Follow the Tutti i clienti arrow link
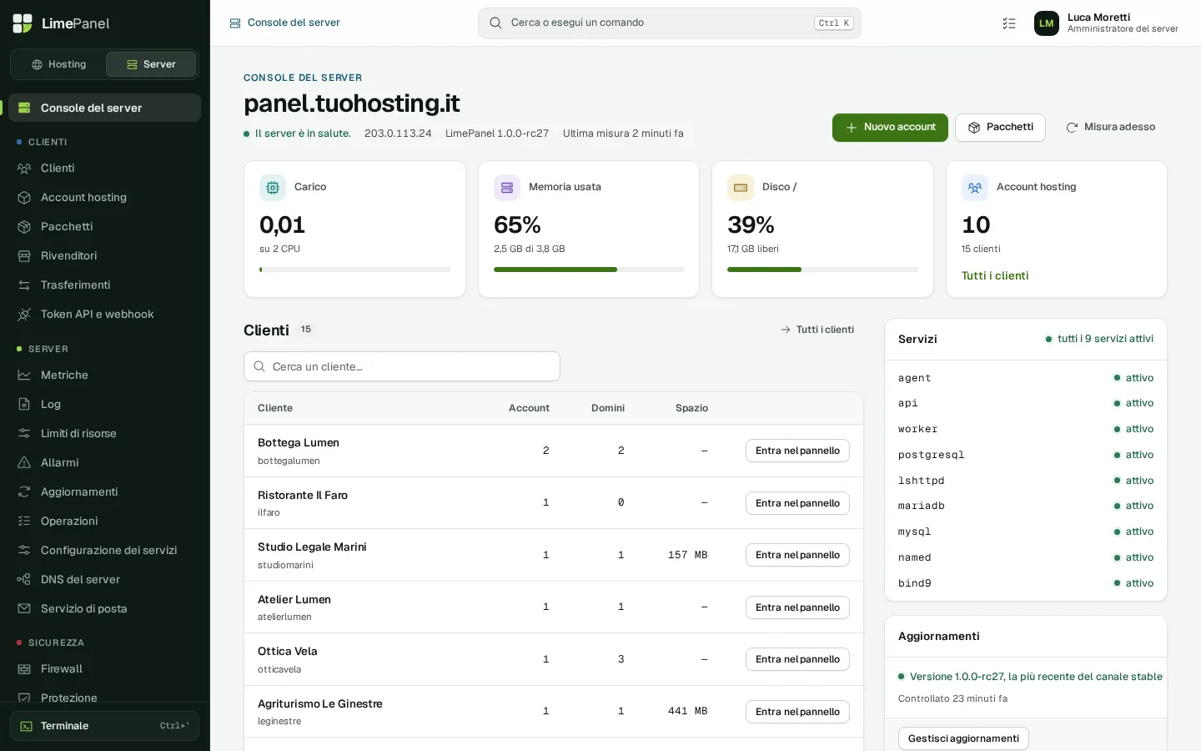The height and width of the screenshot is (751, 1201). (817, 330)
